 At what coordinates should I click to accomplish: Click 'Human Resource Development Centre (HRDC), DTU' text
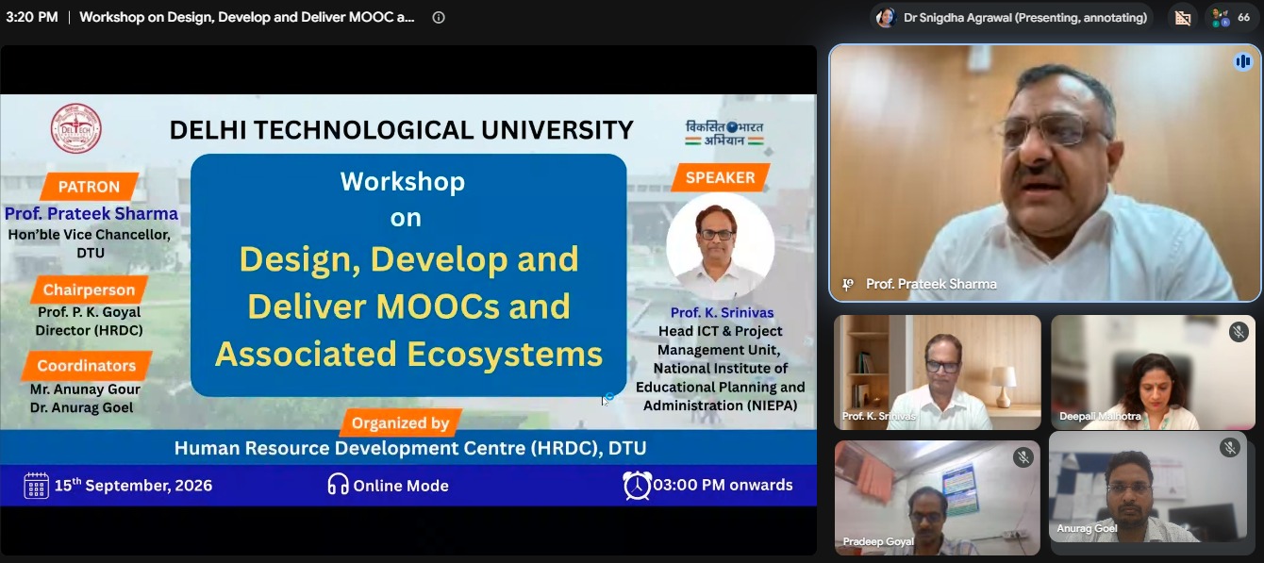tap(410, 448)
